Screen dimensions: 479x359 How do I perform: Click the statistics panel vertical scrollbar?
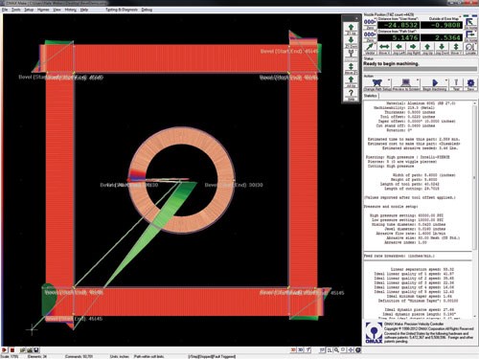(x=475, y=175)
